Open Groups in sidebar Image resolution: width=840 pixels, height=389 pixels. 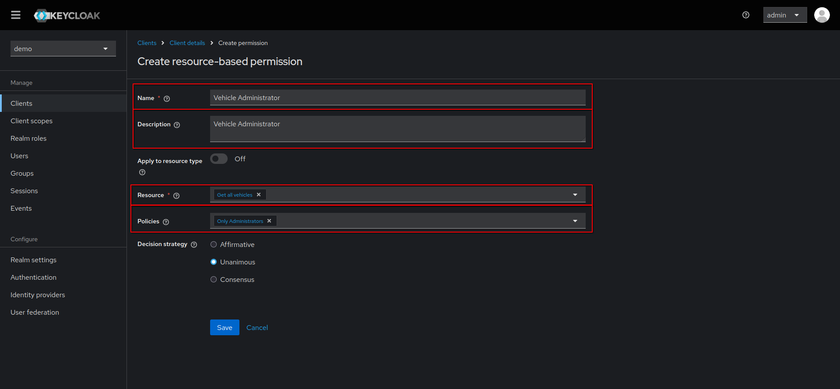click(63, 173)
